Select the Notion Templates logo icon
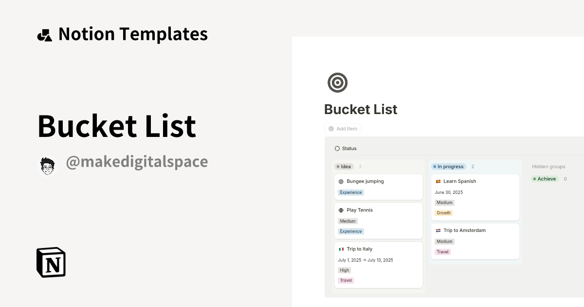Viewport: 584px width, 307px height. tap(45, 34)
